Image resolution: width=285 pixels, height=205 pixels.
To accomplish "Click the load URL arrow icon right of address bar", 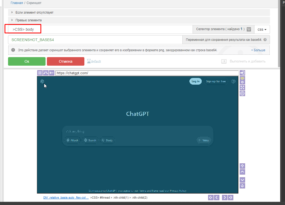I will [242, 73].
